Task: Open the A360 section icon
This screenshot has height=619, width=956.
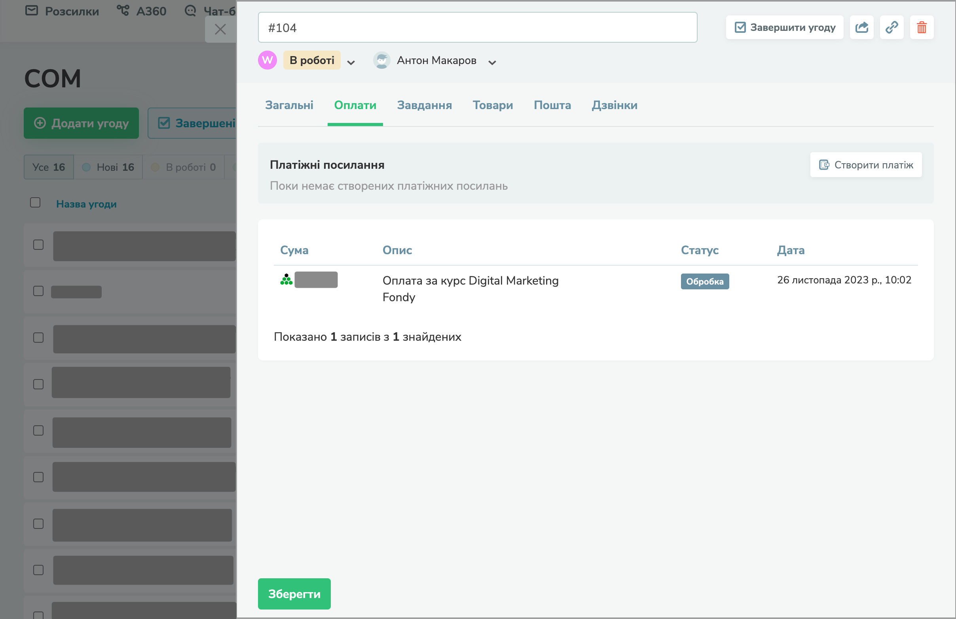Action: [123, 10]
